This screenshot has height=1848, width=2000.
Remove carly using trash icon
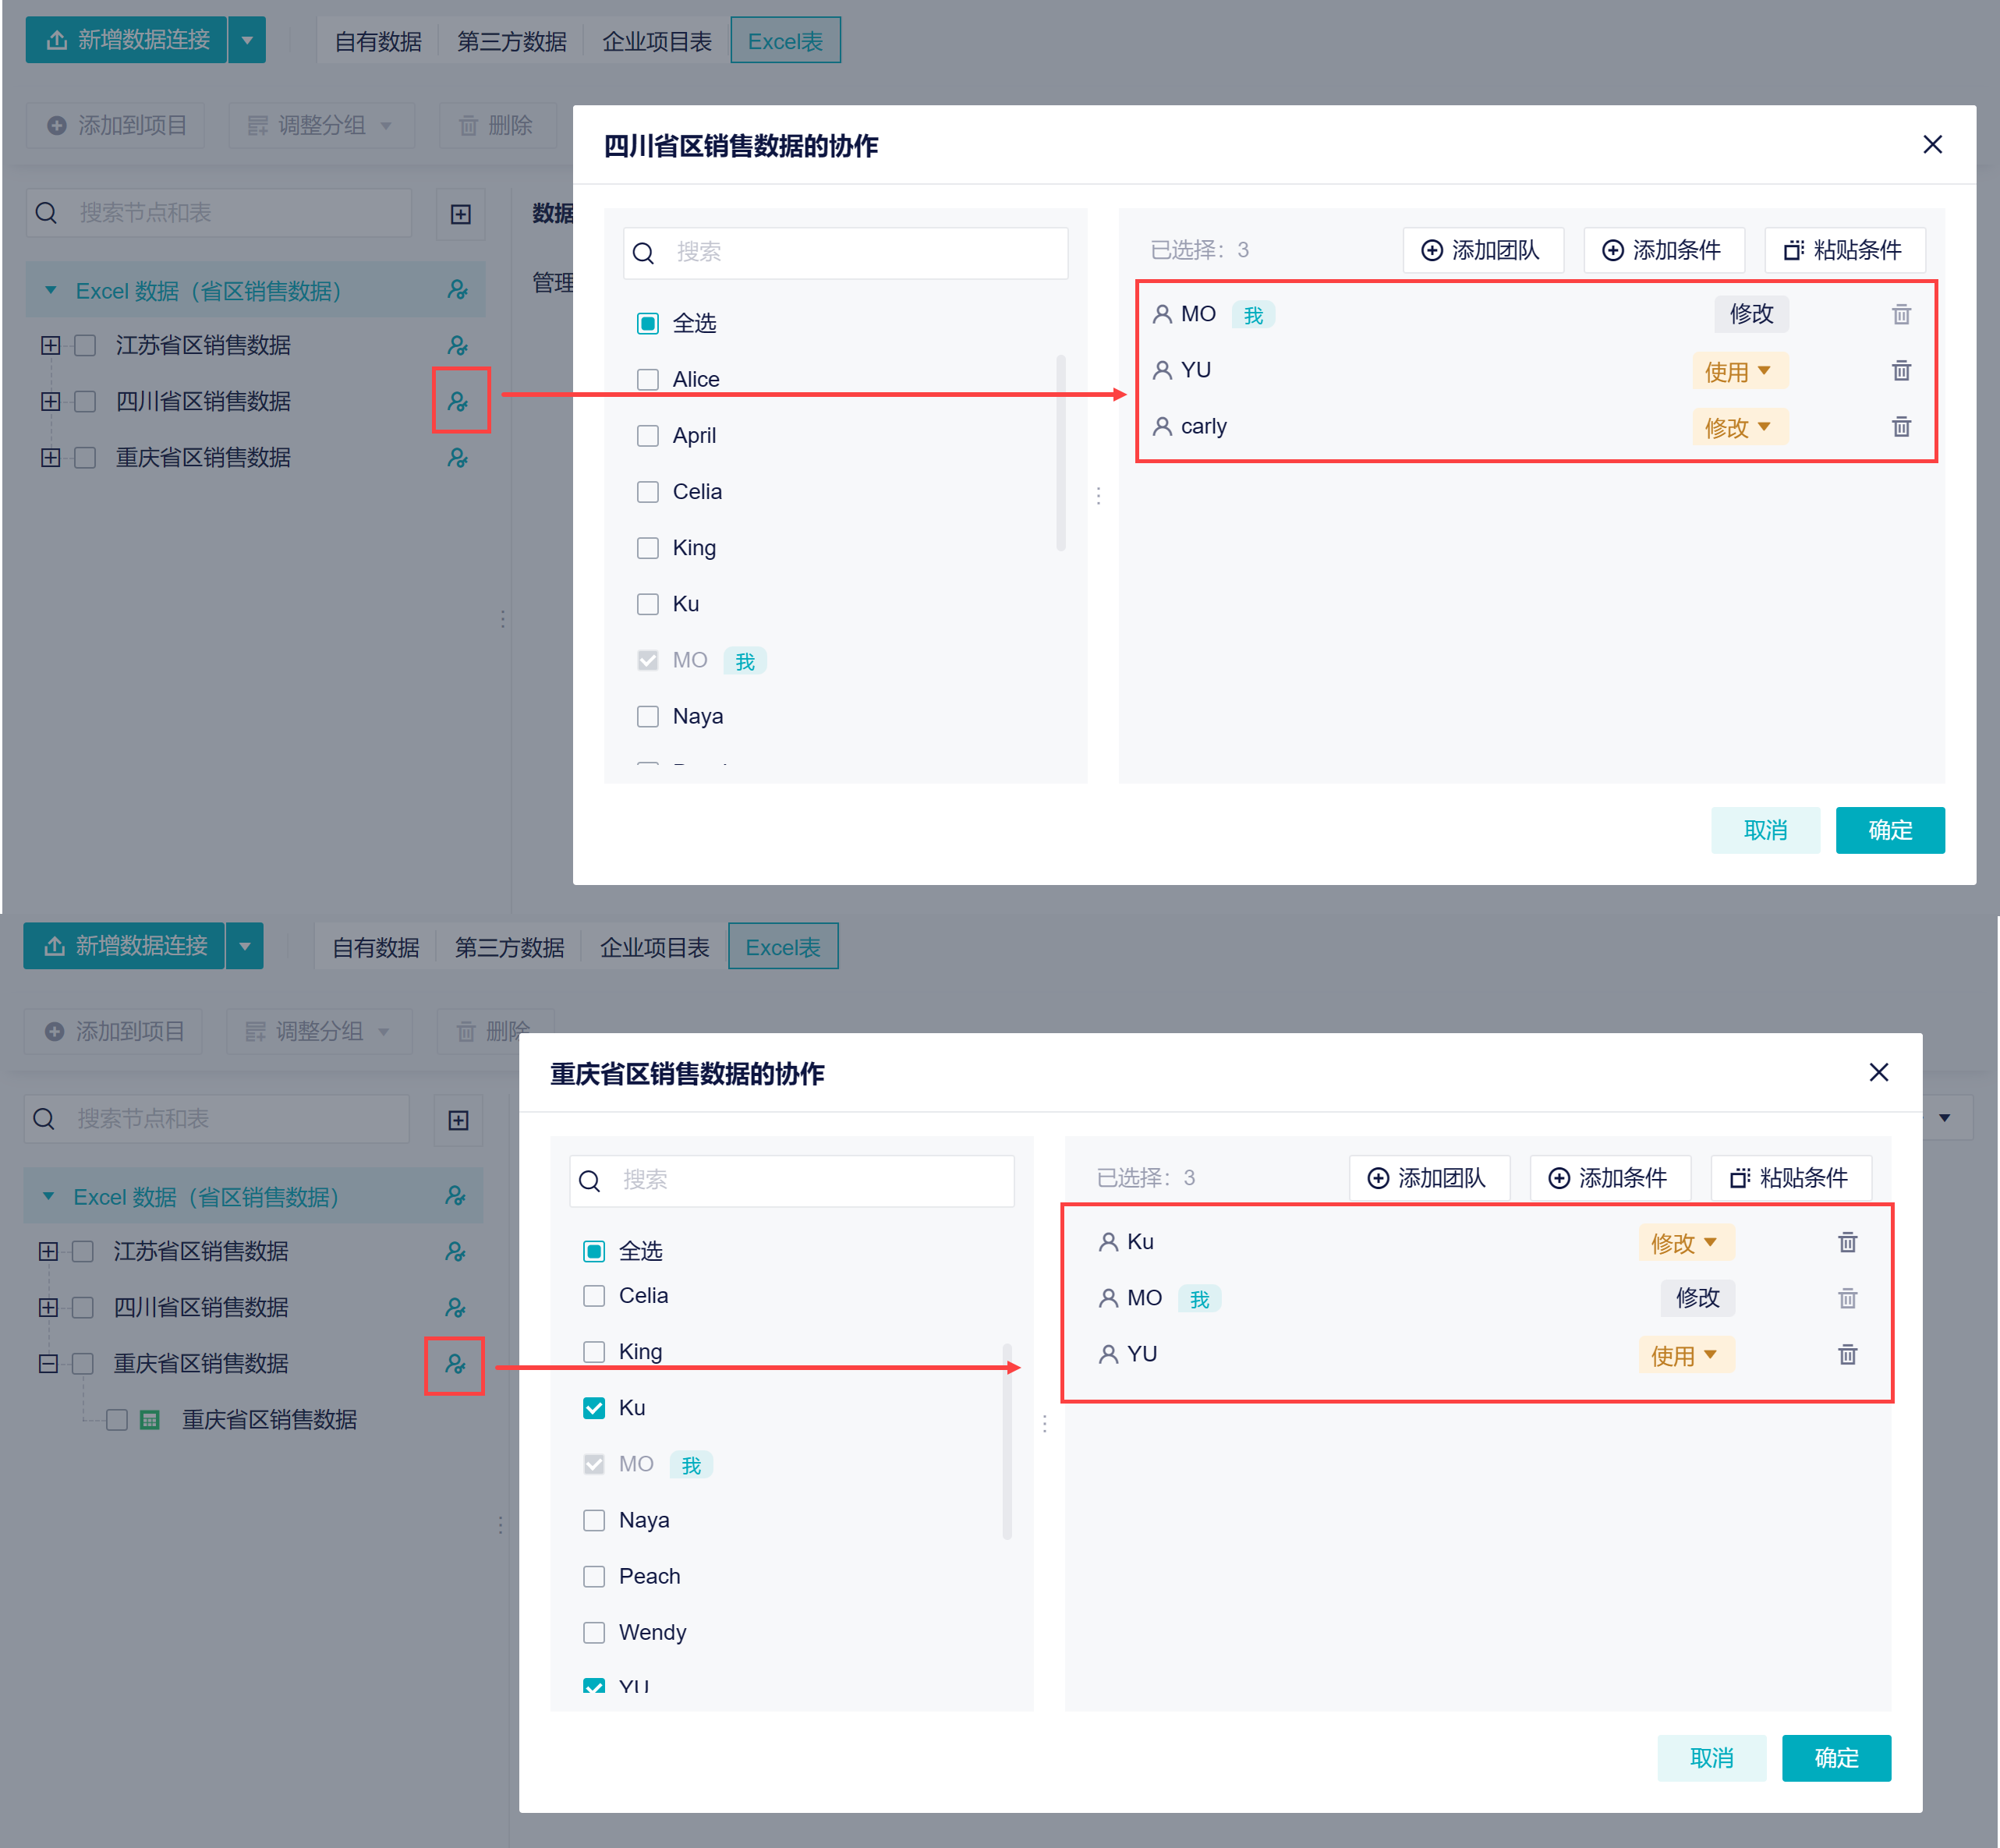1900,427
